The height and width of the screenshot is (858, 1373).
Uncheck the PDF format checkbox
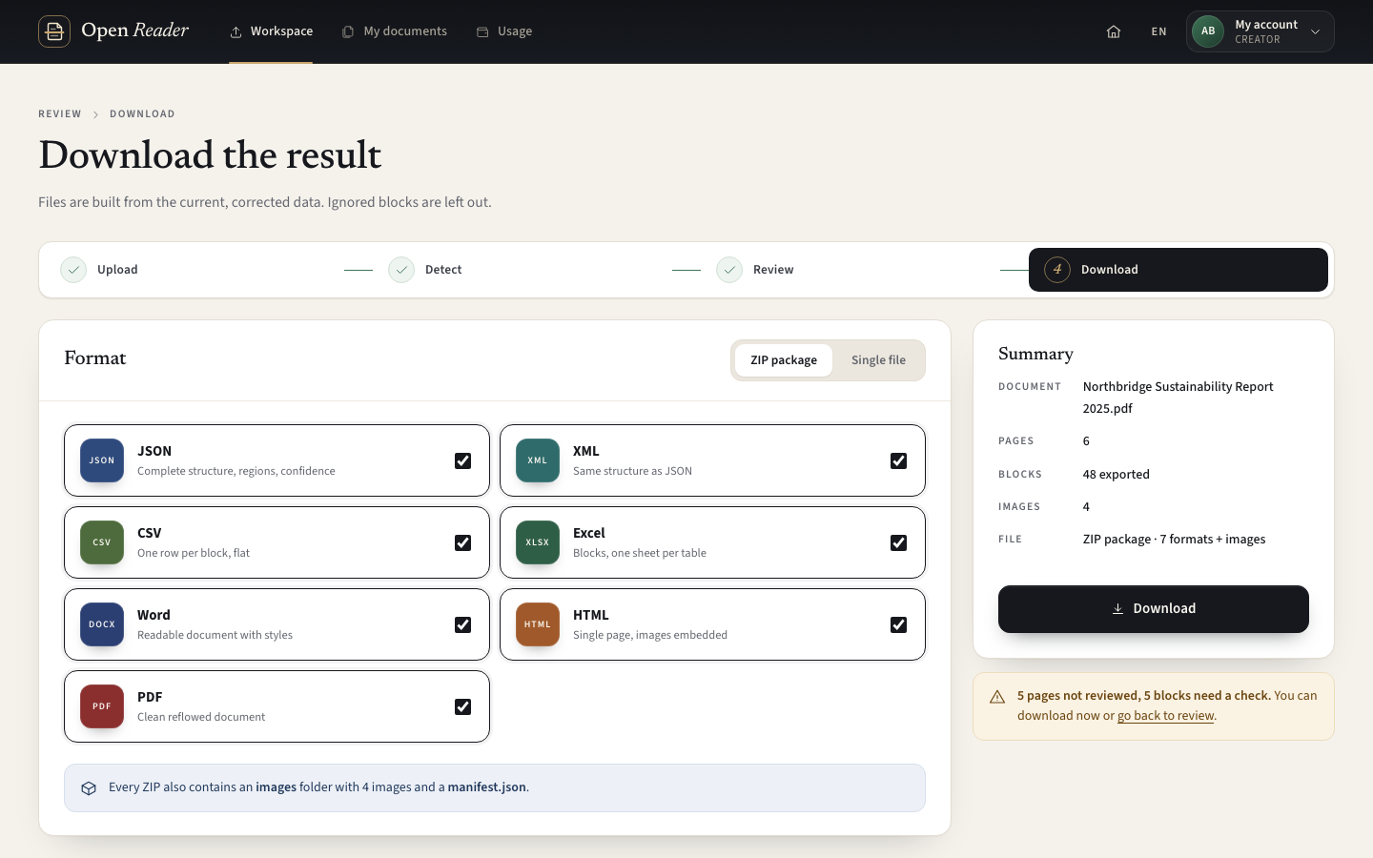pos(462,706)
